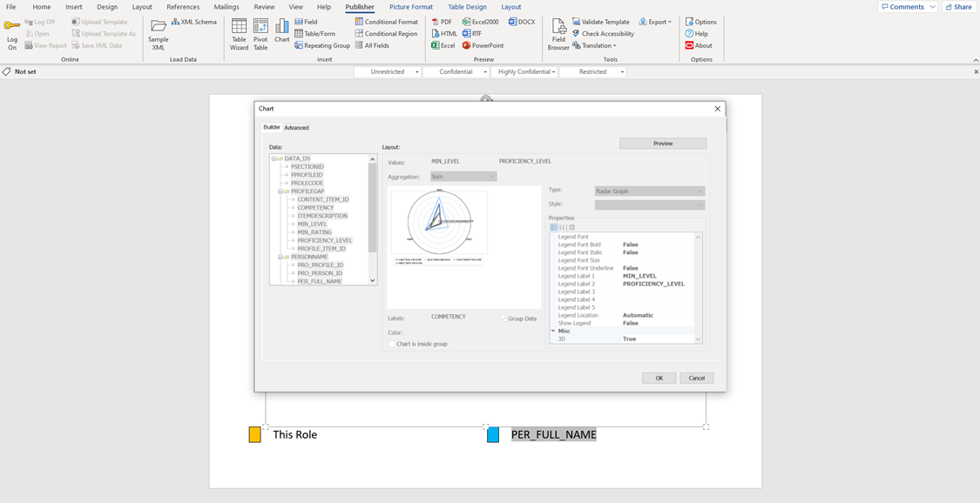Check 'Chart is inside group'

pos(392,343)
